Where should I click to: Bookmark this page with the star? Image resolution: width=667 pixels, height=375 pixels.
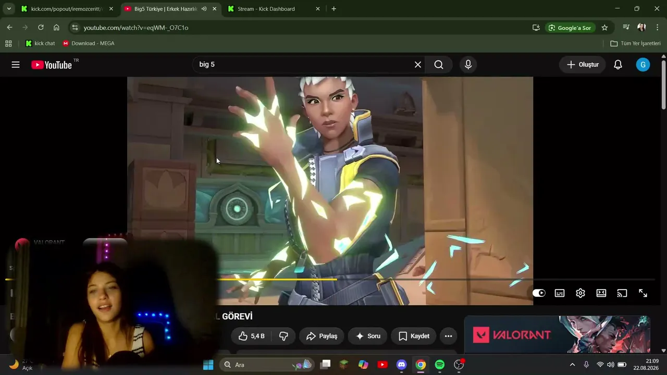(x=604, y=28)
